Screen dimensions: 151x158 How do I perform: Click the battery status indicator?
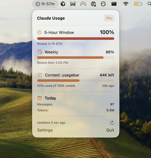point(138,4)
